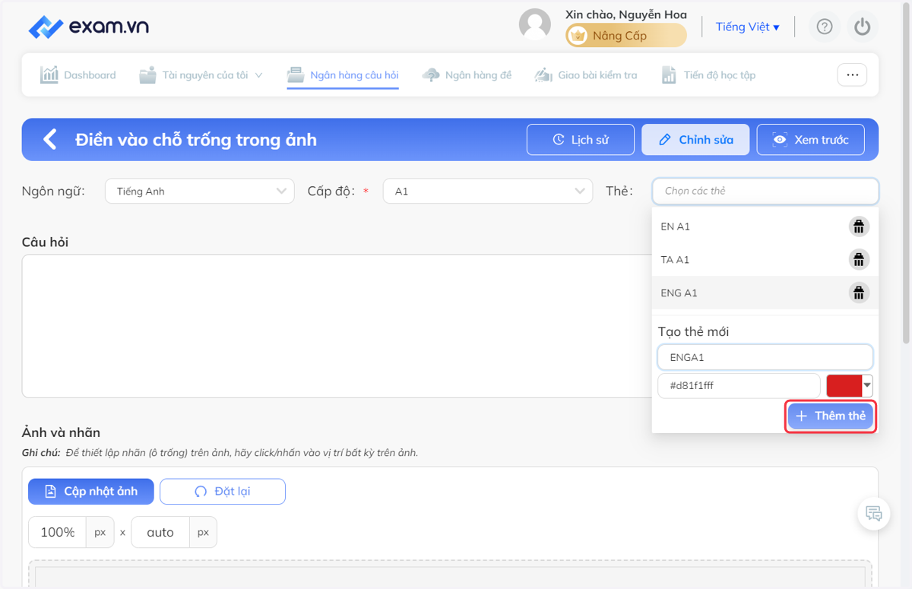
Task: Delete the EN A1 tag with its trash icon
Action: 859,226
